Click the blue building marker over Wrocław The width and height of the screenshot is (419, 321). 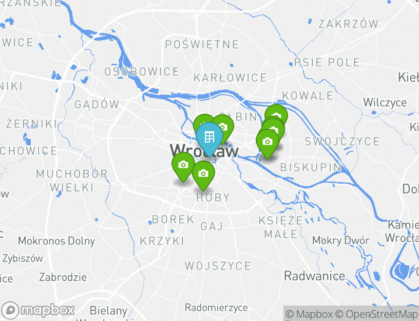[209, 138]
